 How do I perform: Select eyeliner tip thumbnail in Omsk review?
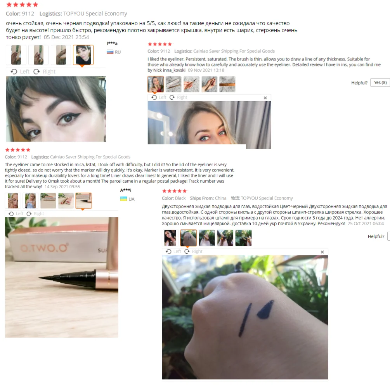click(83, 201)
